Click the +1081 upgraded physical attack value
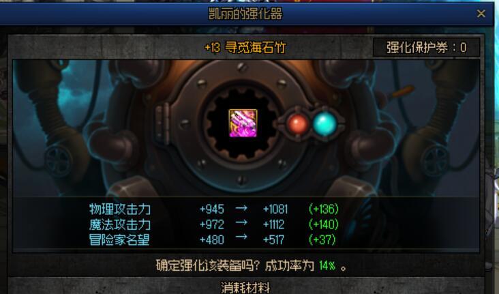499x294 pixels. 275,209
